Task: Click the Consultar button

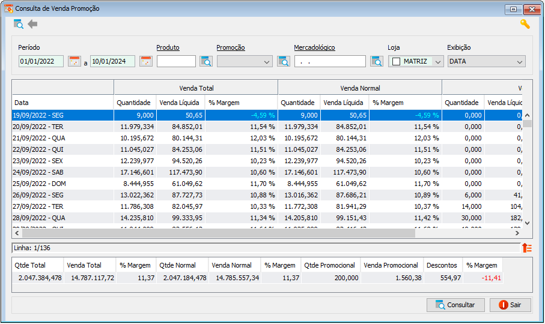Action: [455, 305]
